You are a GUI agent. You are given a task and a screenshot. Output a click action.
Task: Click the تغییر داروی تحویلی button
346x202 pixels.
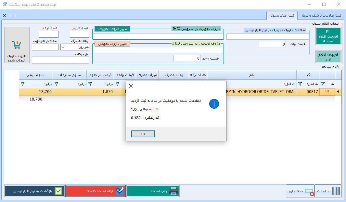click(112, 44)
